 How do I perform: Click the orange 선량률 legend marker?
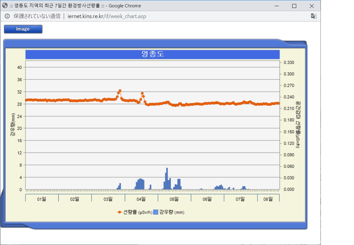pyautogui.click(x=120, y=212)
